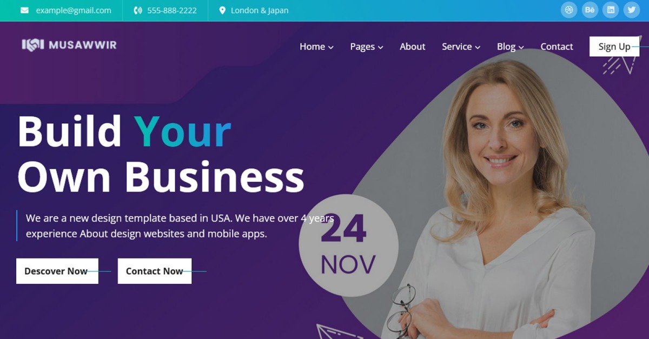Click the Musawwir handshake logo icon
The image size is (649, 339).
[x=32, y=45]
